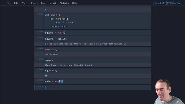Click the pencil edit-mode icon
Image resolution: width=185 pixels, height=104 pixels.
pos(163,3)
